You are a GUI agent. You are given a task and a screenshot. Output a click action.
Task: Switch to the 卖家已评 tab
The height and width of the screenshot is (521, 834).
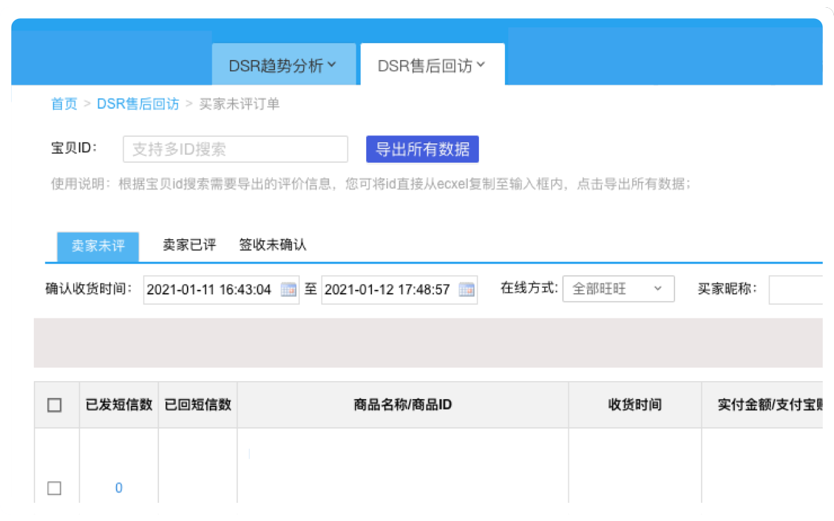(x=189, y=246)
